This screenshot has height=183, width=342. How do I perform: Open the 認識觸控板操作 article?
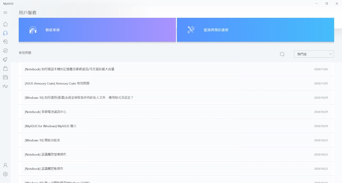pyautogui.click(x=44, y=169)
